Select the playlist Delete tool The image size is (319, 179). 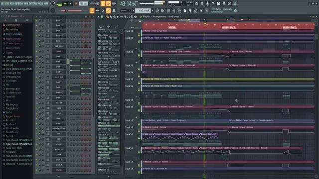[114, 17]
